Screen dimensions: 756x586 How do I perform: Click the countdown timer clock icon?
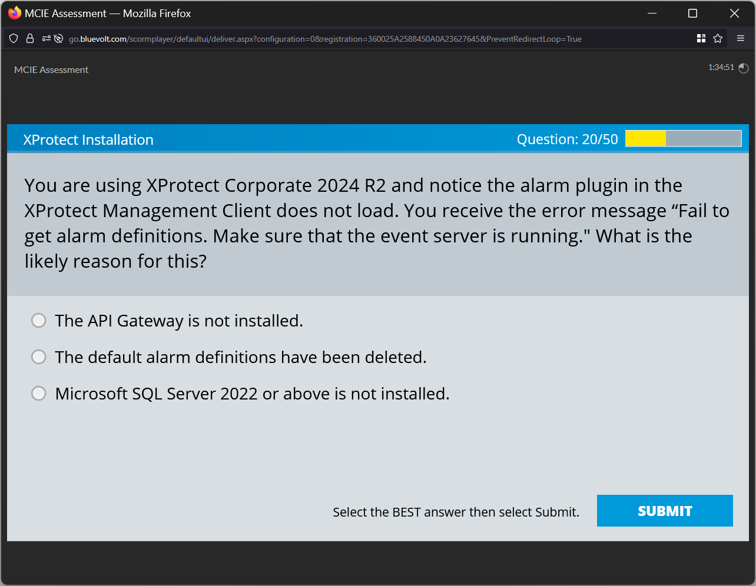pos(742,68)
